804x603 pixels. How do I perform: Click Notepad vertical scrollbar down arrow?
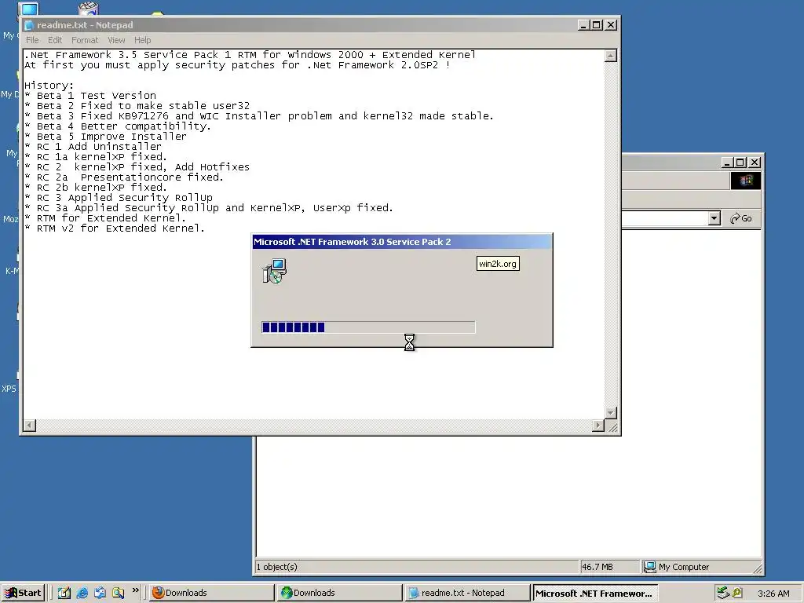(x=610, y=413)
